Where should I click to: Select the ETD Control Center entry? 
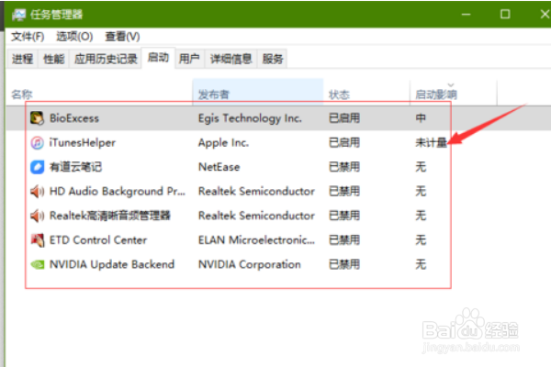click(98, 240)
